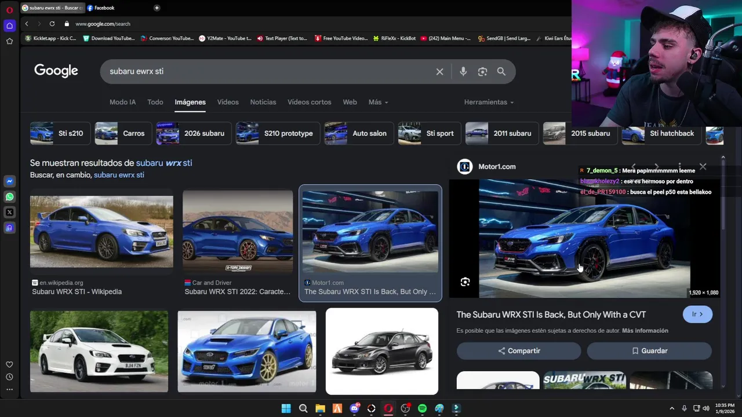The image size is (742, 417).
Task: Open the Wikipedia Subaru WRX STI thumbnail
Action: [x=101, y=232]
